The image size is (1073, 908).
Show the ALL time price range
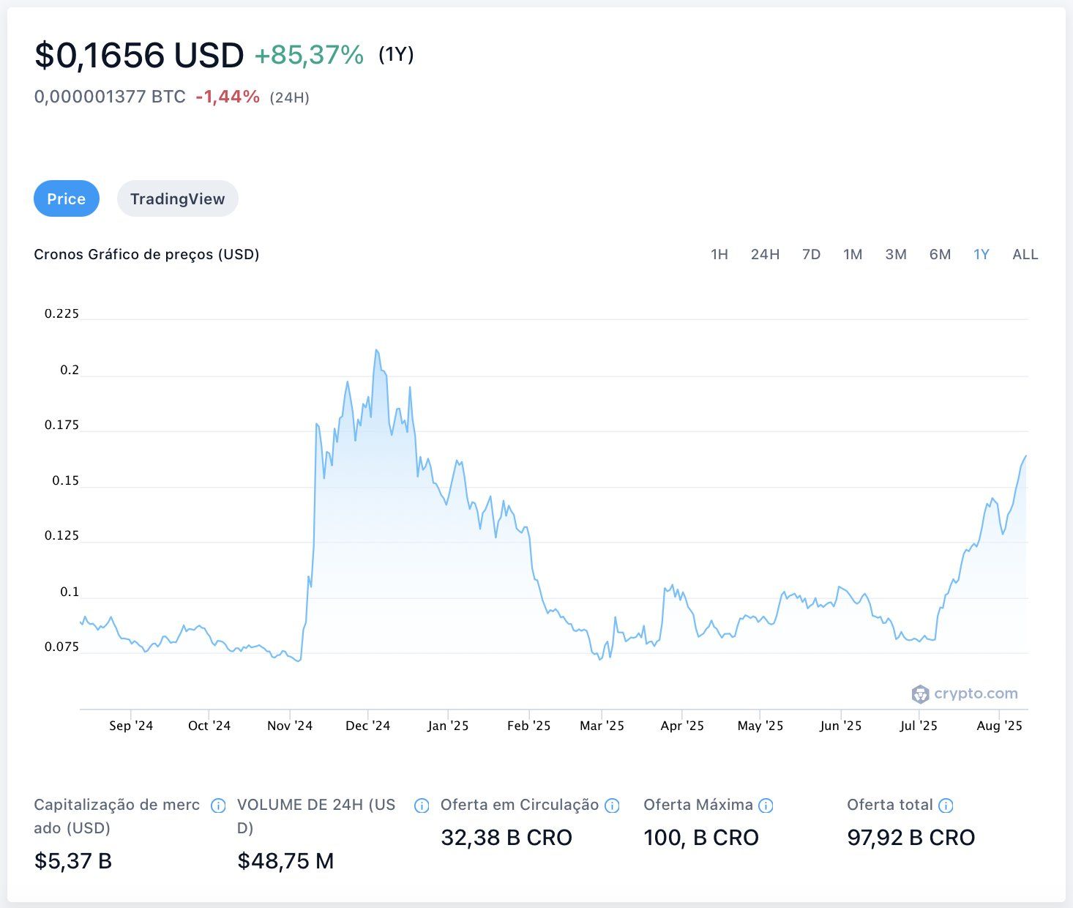1025,254
